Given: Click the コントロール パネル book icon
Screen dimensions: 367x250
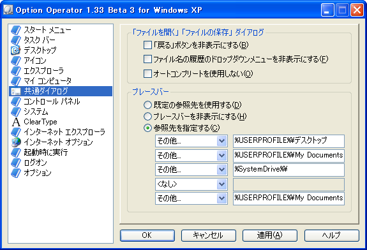Looking at the screenshot, I should click(x=16, y=101).
